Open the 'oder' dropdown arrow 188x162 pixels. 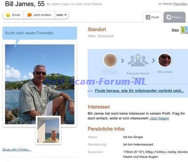click(x=65, y=15)
